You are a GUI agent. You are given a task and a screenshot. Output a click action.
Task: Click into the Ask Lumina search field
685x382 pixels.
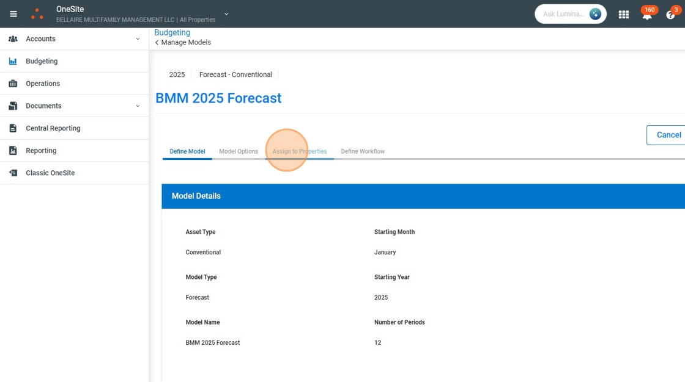(x=563, y=14)
